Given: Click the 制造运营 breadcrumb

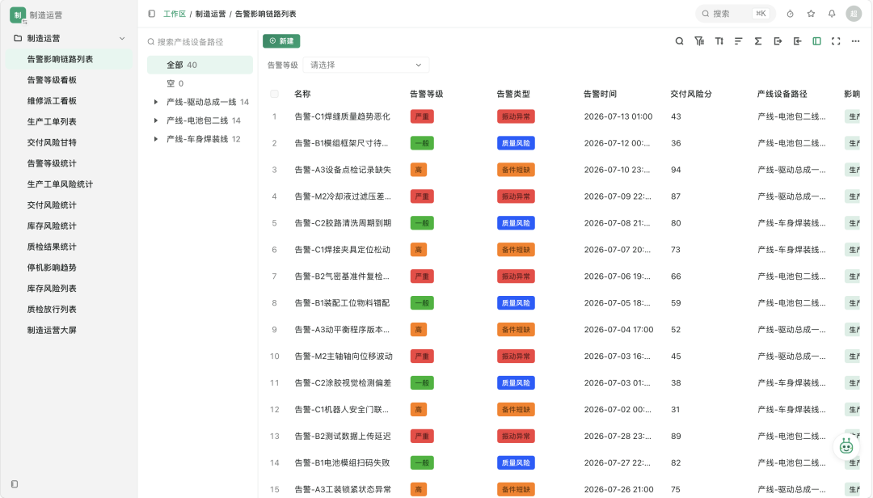Looking at the screenshot, I should [x=210, y=14].
